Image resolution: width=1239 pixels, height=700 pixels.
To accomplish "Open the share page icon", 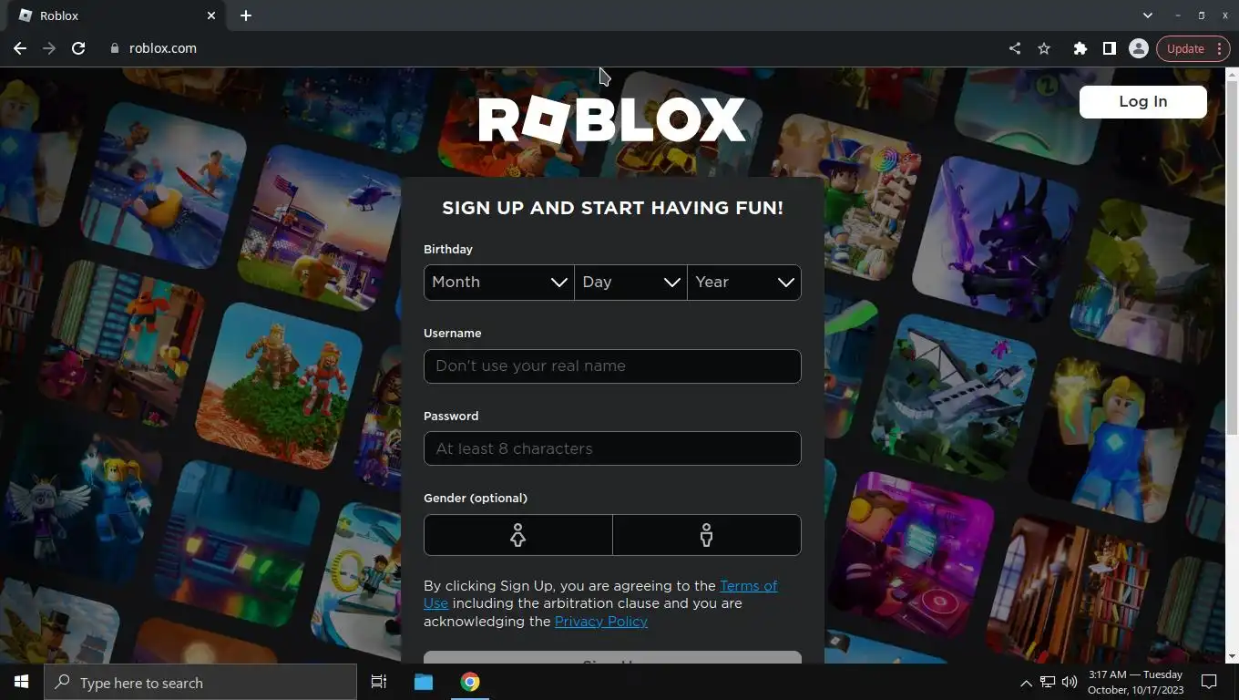I will [1015, 48].
